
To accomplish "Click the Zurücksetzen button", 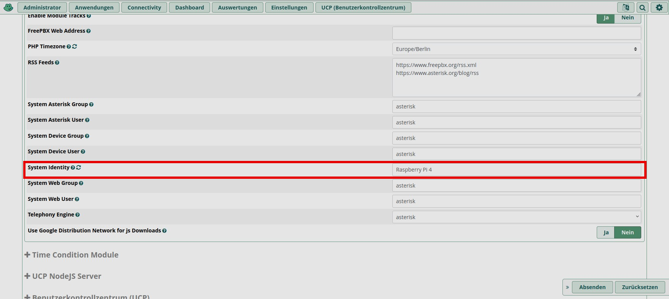I will tap(640, 287).
